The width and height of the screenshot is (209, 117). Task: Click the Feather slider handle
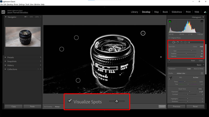point(186,54)
